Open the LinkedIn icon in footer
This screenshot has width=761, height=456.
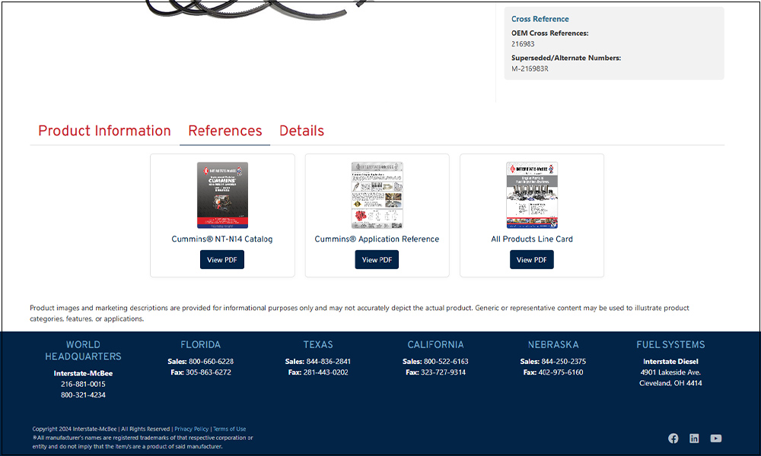tap(694, 439)
